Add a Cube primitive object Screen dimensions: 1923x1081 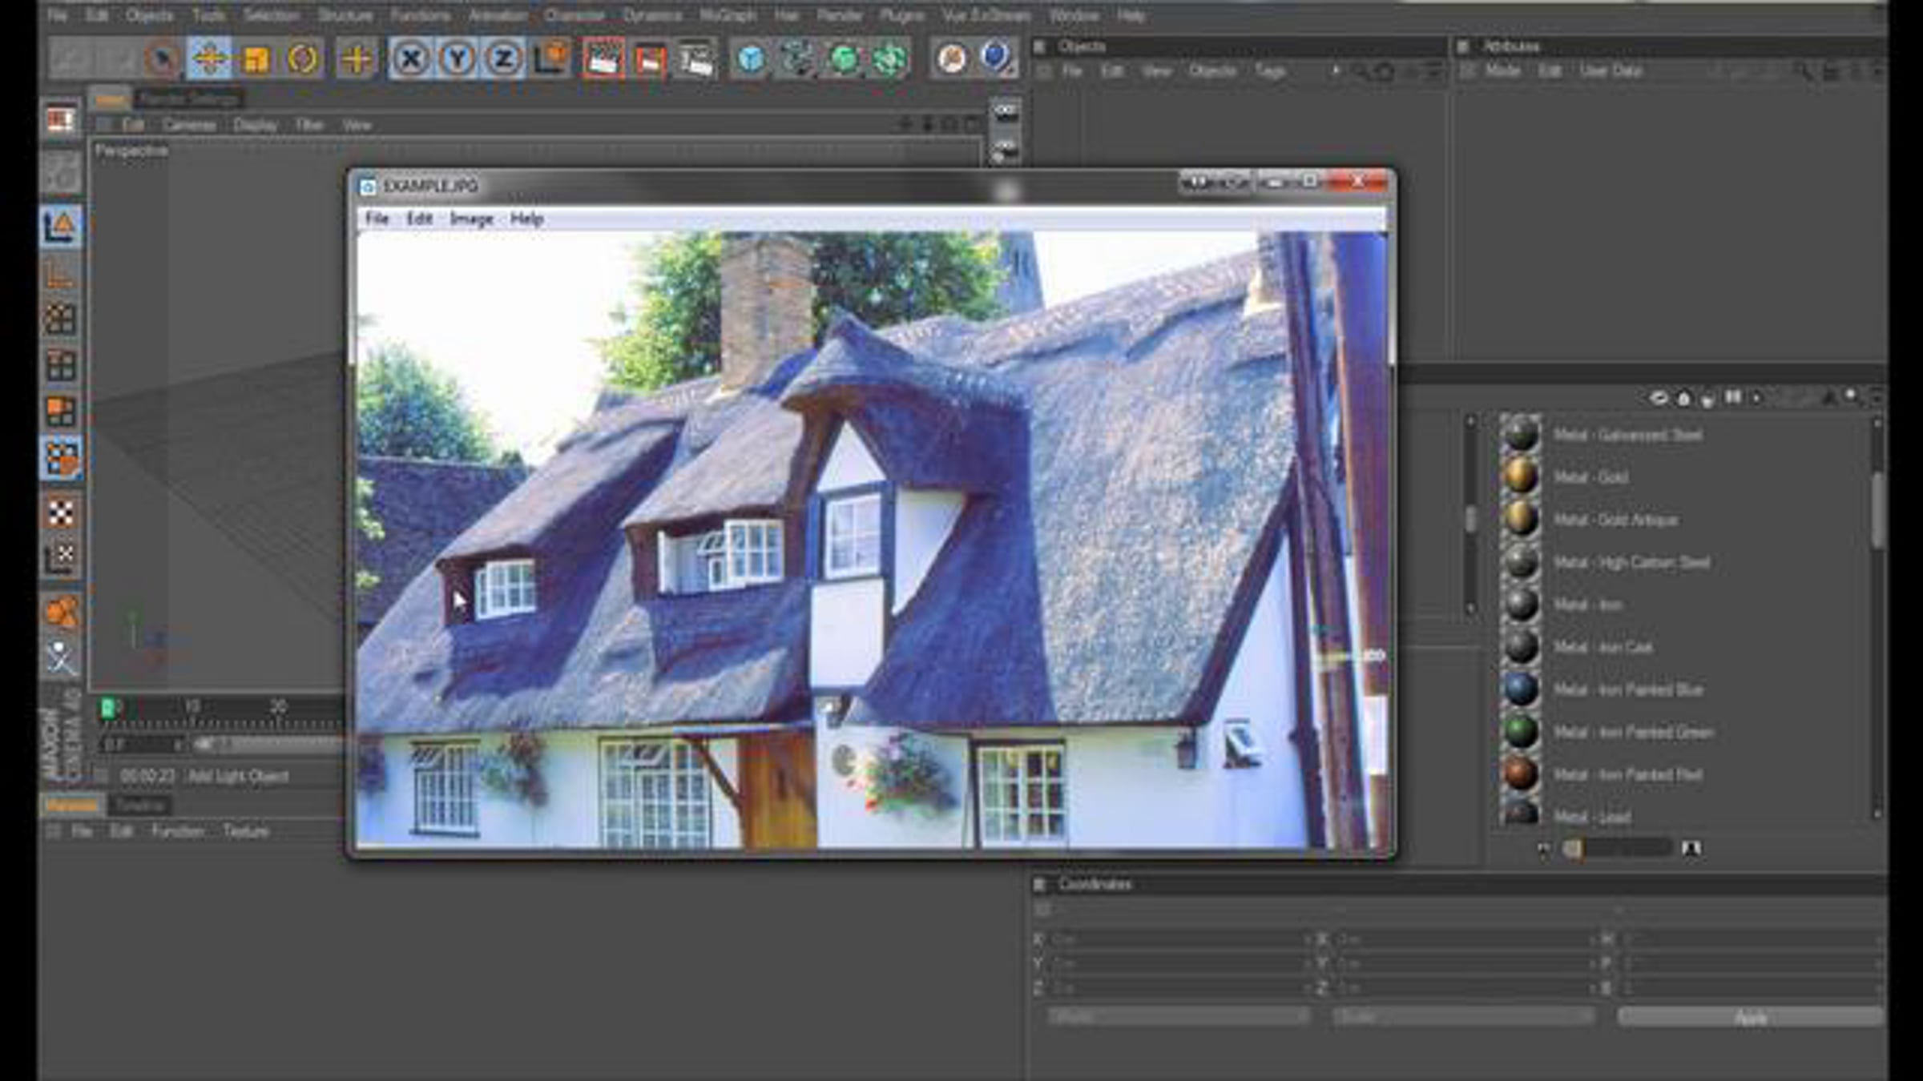pos(751,58)
